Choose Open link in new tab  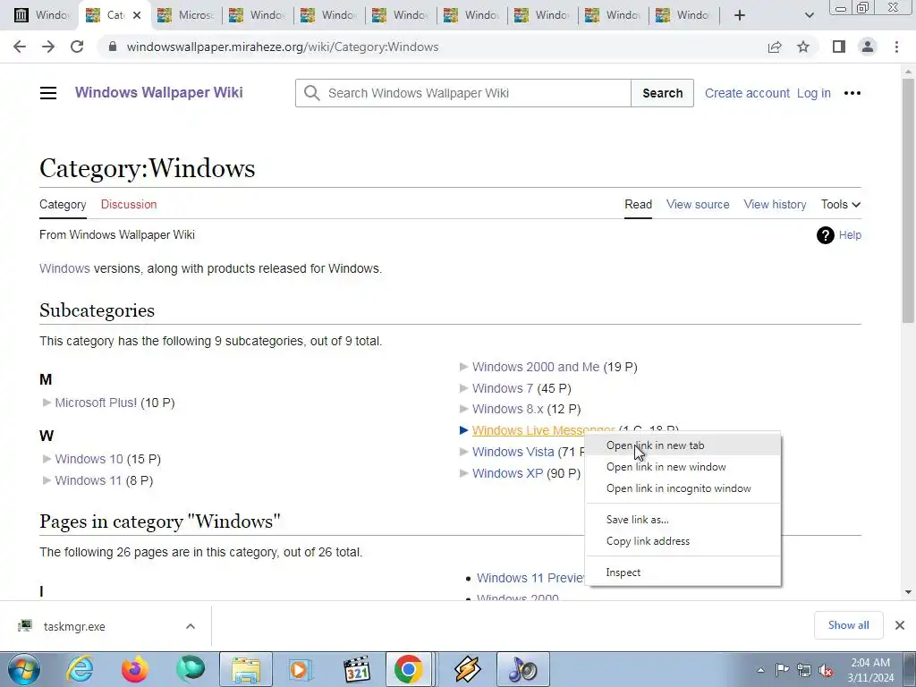[683, 445]
